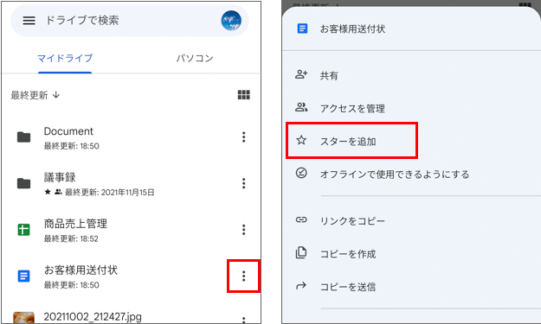This screenshot has height=324, width=541.
Task: Select the 商品売上管理 file name
Action: [75, 224]
